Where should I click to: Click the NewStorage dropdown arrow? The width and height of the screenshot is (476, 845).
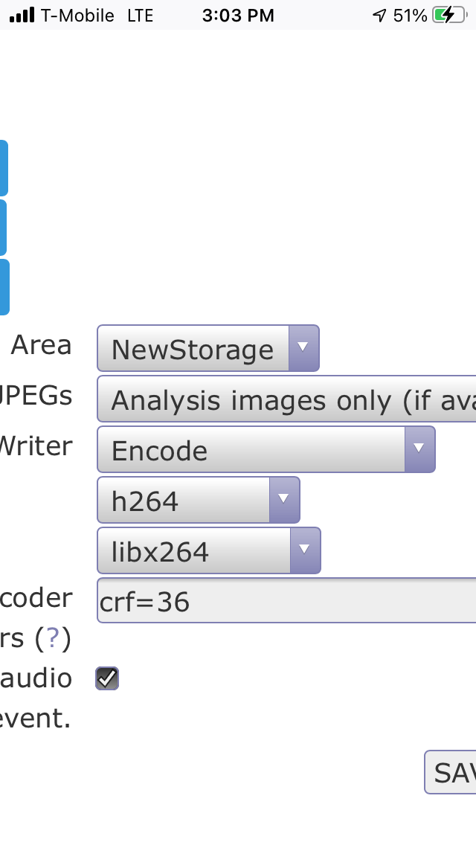[x=303, y=348]
